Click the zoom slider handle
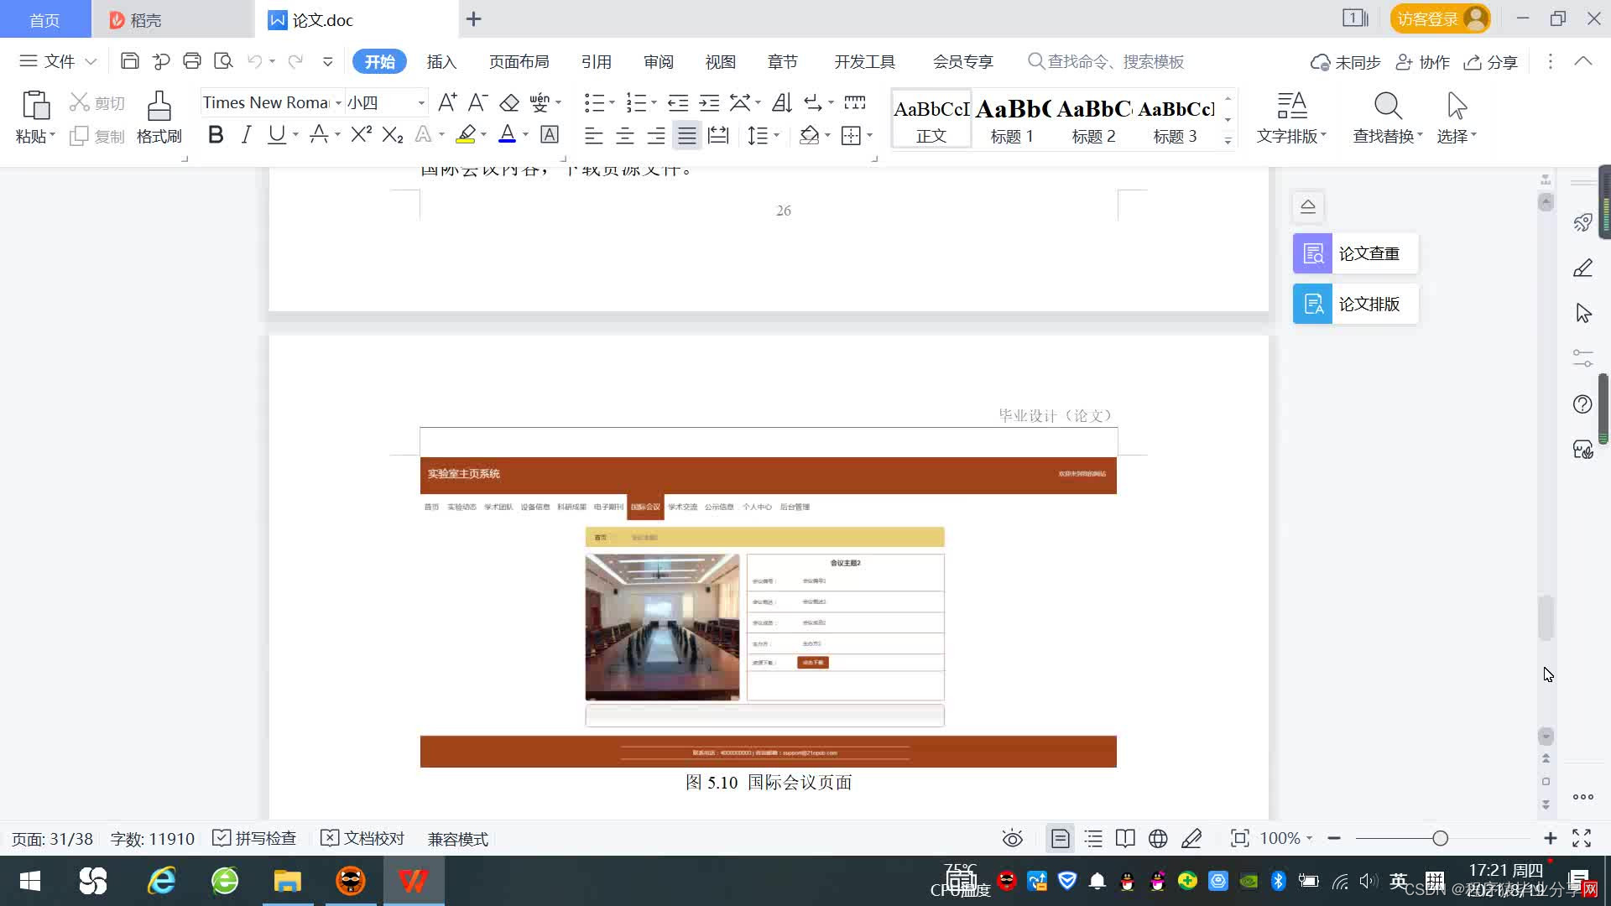Screen dimensions: 1611x906 [x=1441, y=839]
